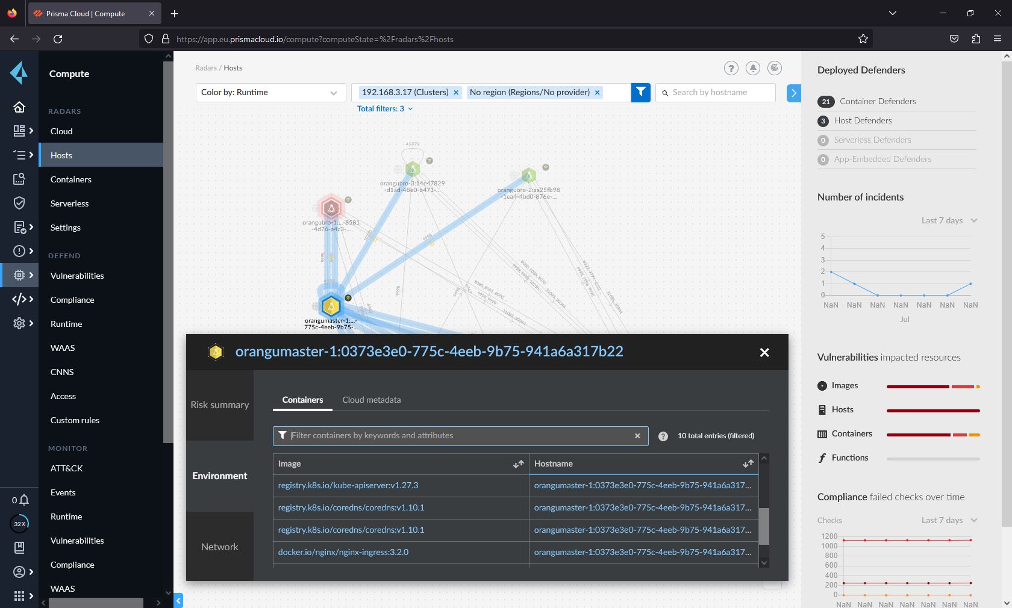
Task: Open registry.k8s.io/kube-apiserver:v1.27.3 image link
Action: pos(348,485)
